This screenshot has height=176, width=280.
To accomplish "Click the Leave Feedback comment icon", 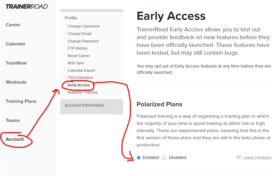I will coord(239,157).
